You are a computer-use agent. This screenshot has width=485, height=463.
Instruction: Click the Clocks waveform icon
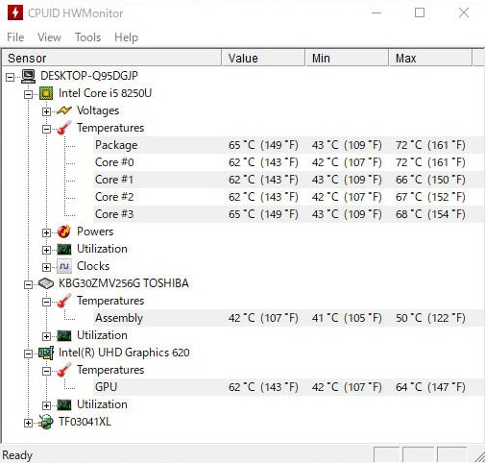tap(64, 266)
